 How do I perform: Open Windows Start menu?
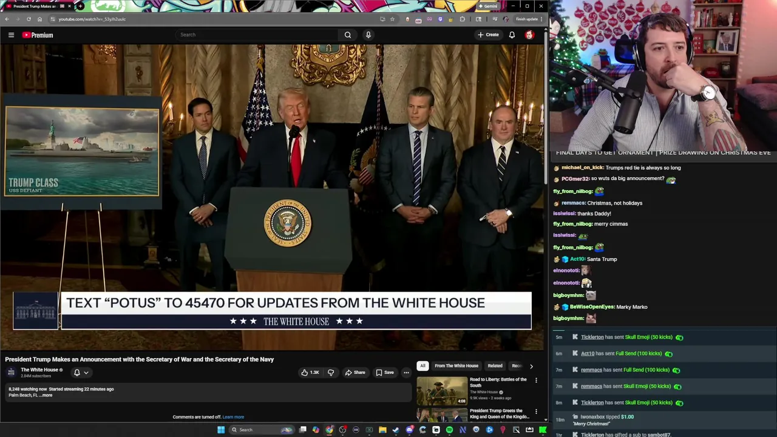click(221, 430)
